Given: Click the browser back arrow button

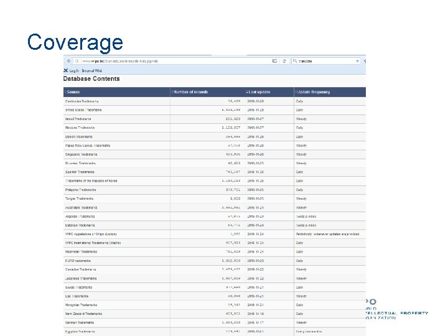Looking at the screenshot, I should point(68,61).
